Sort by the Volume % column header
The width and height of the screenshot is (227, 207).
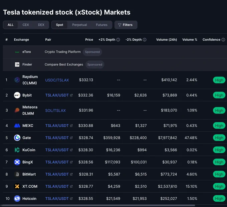click(x=190, y=40)
